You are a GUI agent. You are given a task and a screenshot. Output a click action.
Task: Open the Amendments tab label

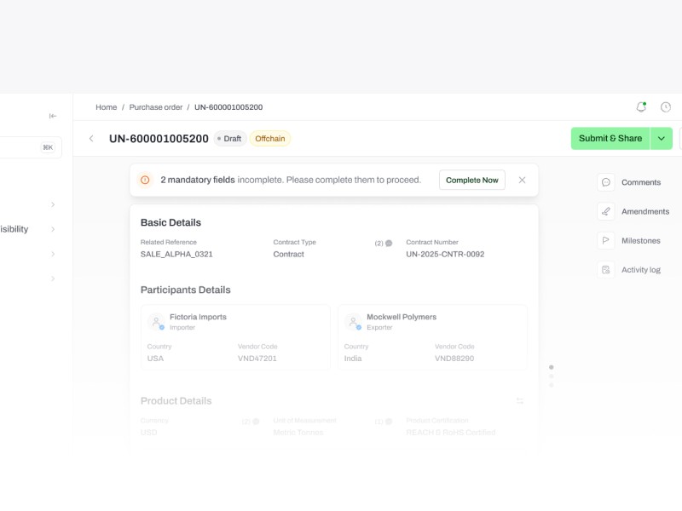645,211
